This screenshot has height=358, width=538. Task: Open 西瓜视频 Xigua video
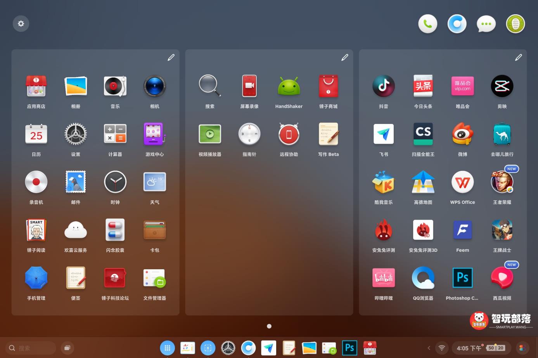(502, 278)
